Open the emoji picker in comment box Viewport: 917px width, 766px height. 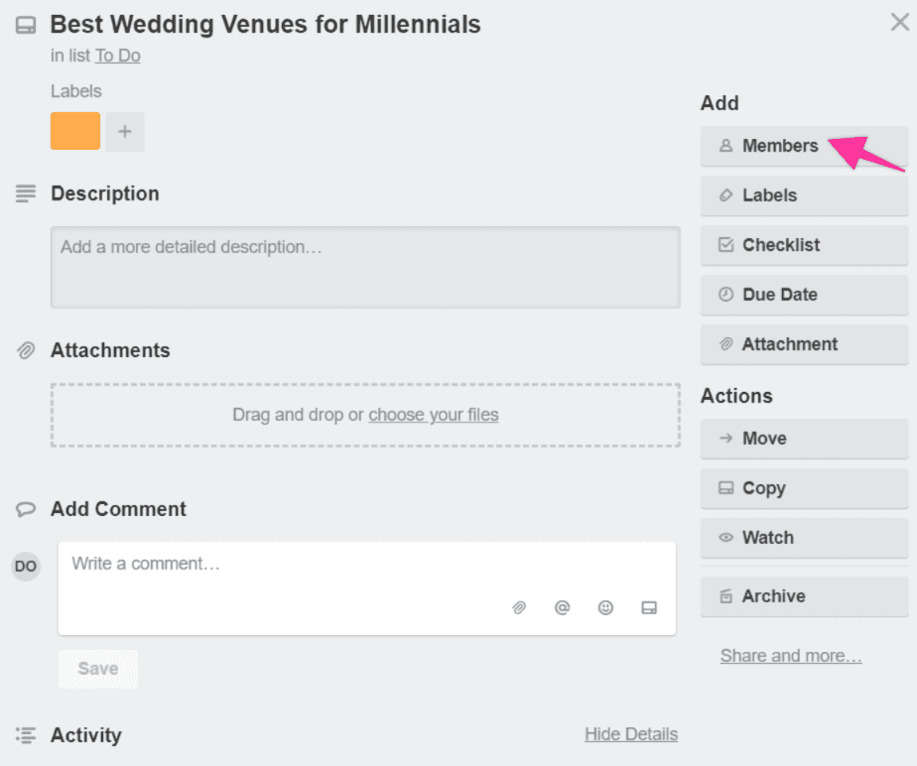point(605,607)
